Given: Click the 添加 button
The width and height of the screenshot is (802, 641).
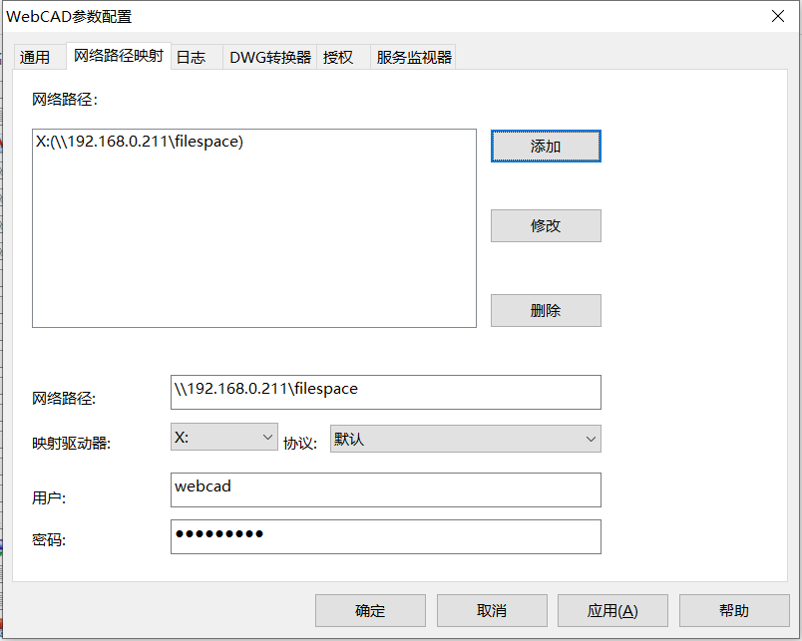Looking at the screenshot, I should coord(546,147).
